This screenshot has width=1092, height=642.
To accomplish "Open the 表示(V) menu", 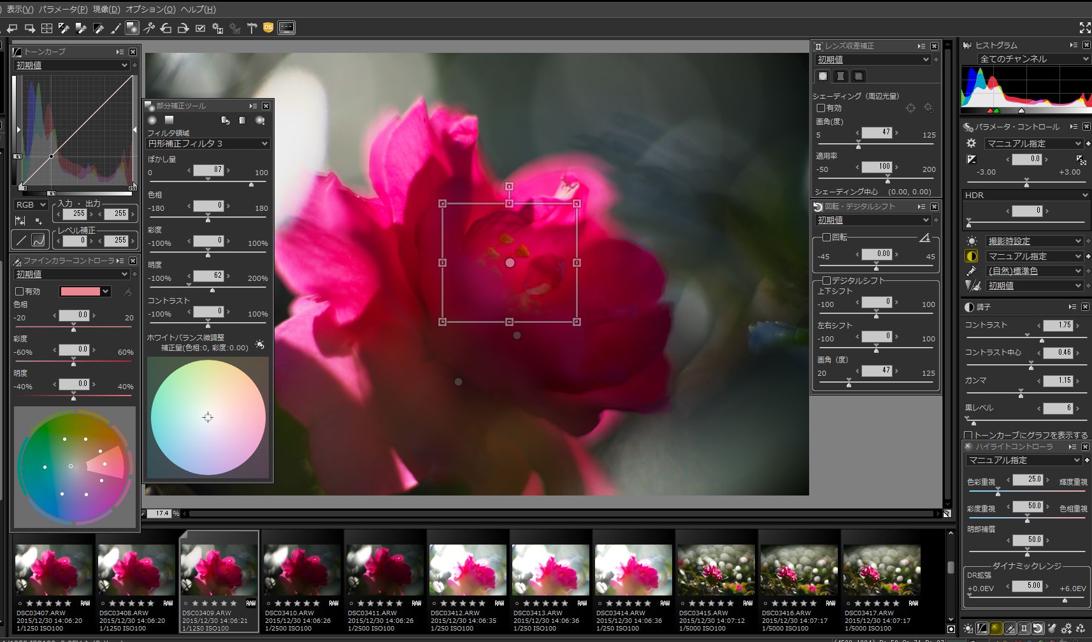I will coord(20,10).
